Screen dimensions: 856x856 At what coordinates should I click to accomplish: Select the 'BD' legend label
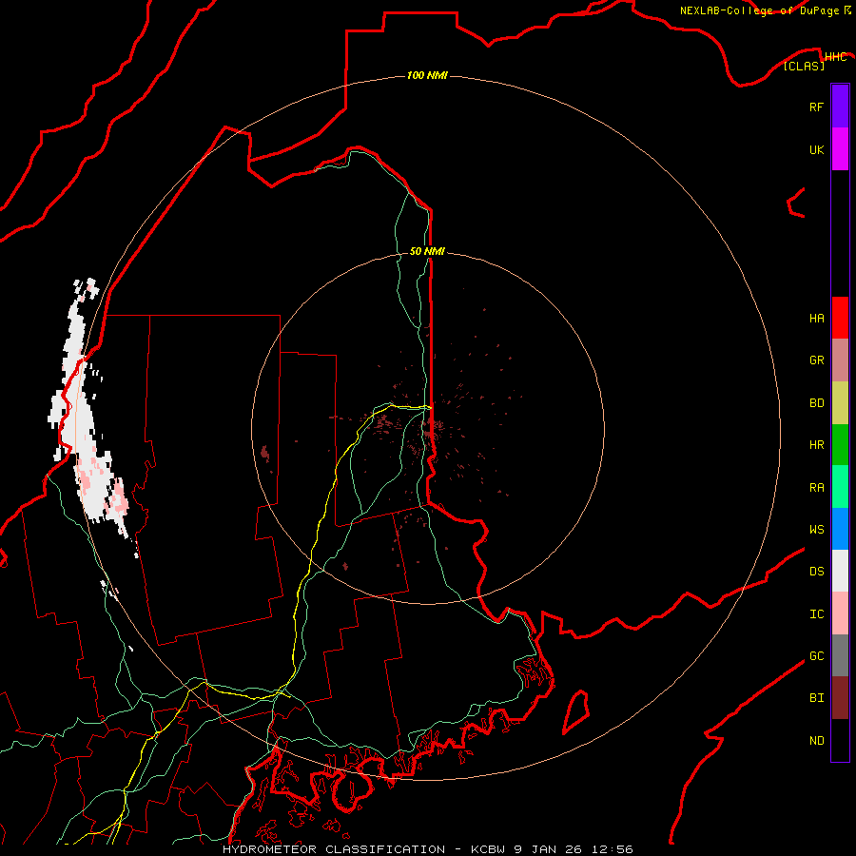pyautogui.click(x=816, y=403)
